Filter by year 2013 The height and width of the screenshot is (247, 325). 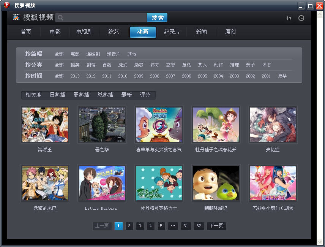[75, 76]
